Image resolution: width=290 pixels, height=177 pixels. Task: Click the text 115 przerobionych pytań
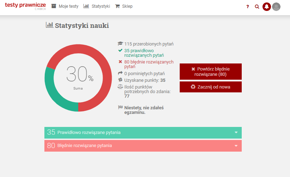(149, 44)
